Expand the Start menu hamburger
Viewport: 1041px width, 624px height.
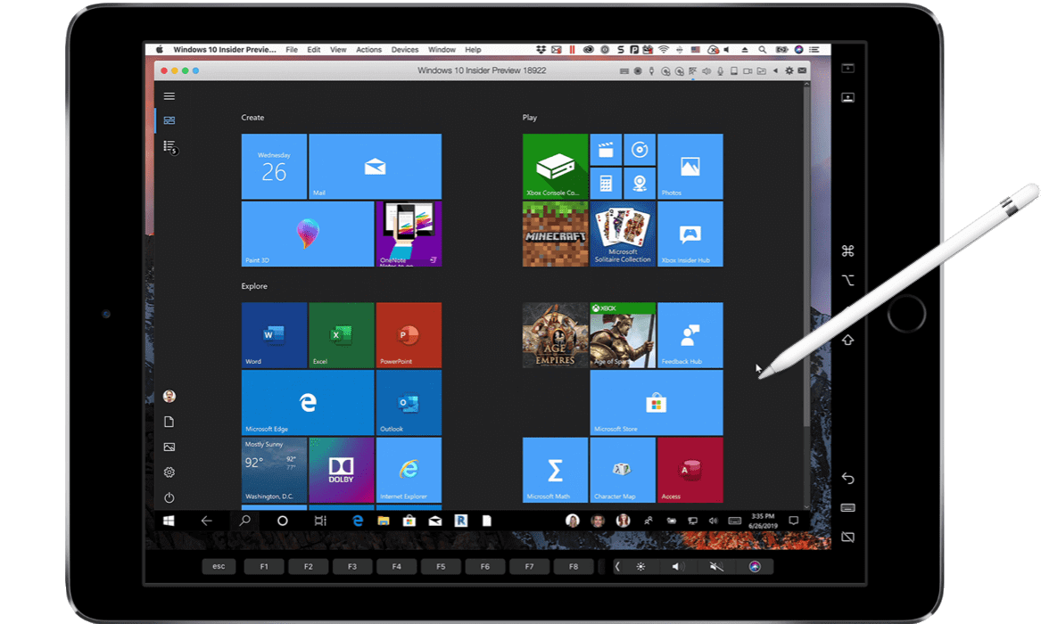169,95
